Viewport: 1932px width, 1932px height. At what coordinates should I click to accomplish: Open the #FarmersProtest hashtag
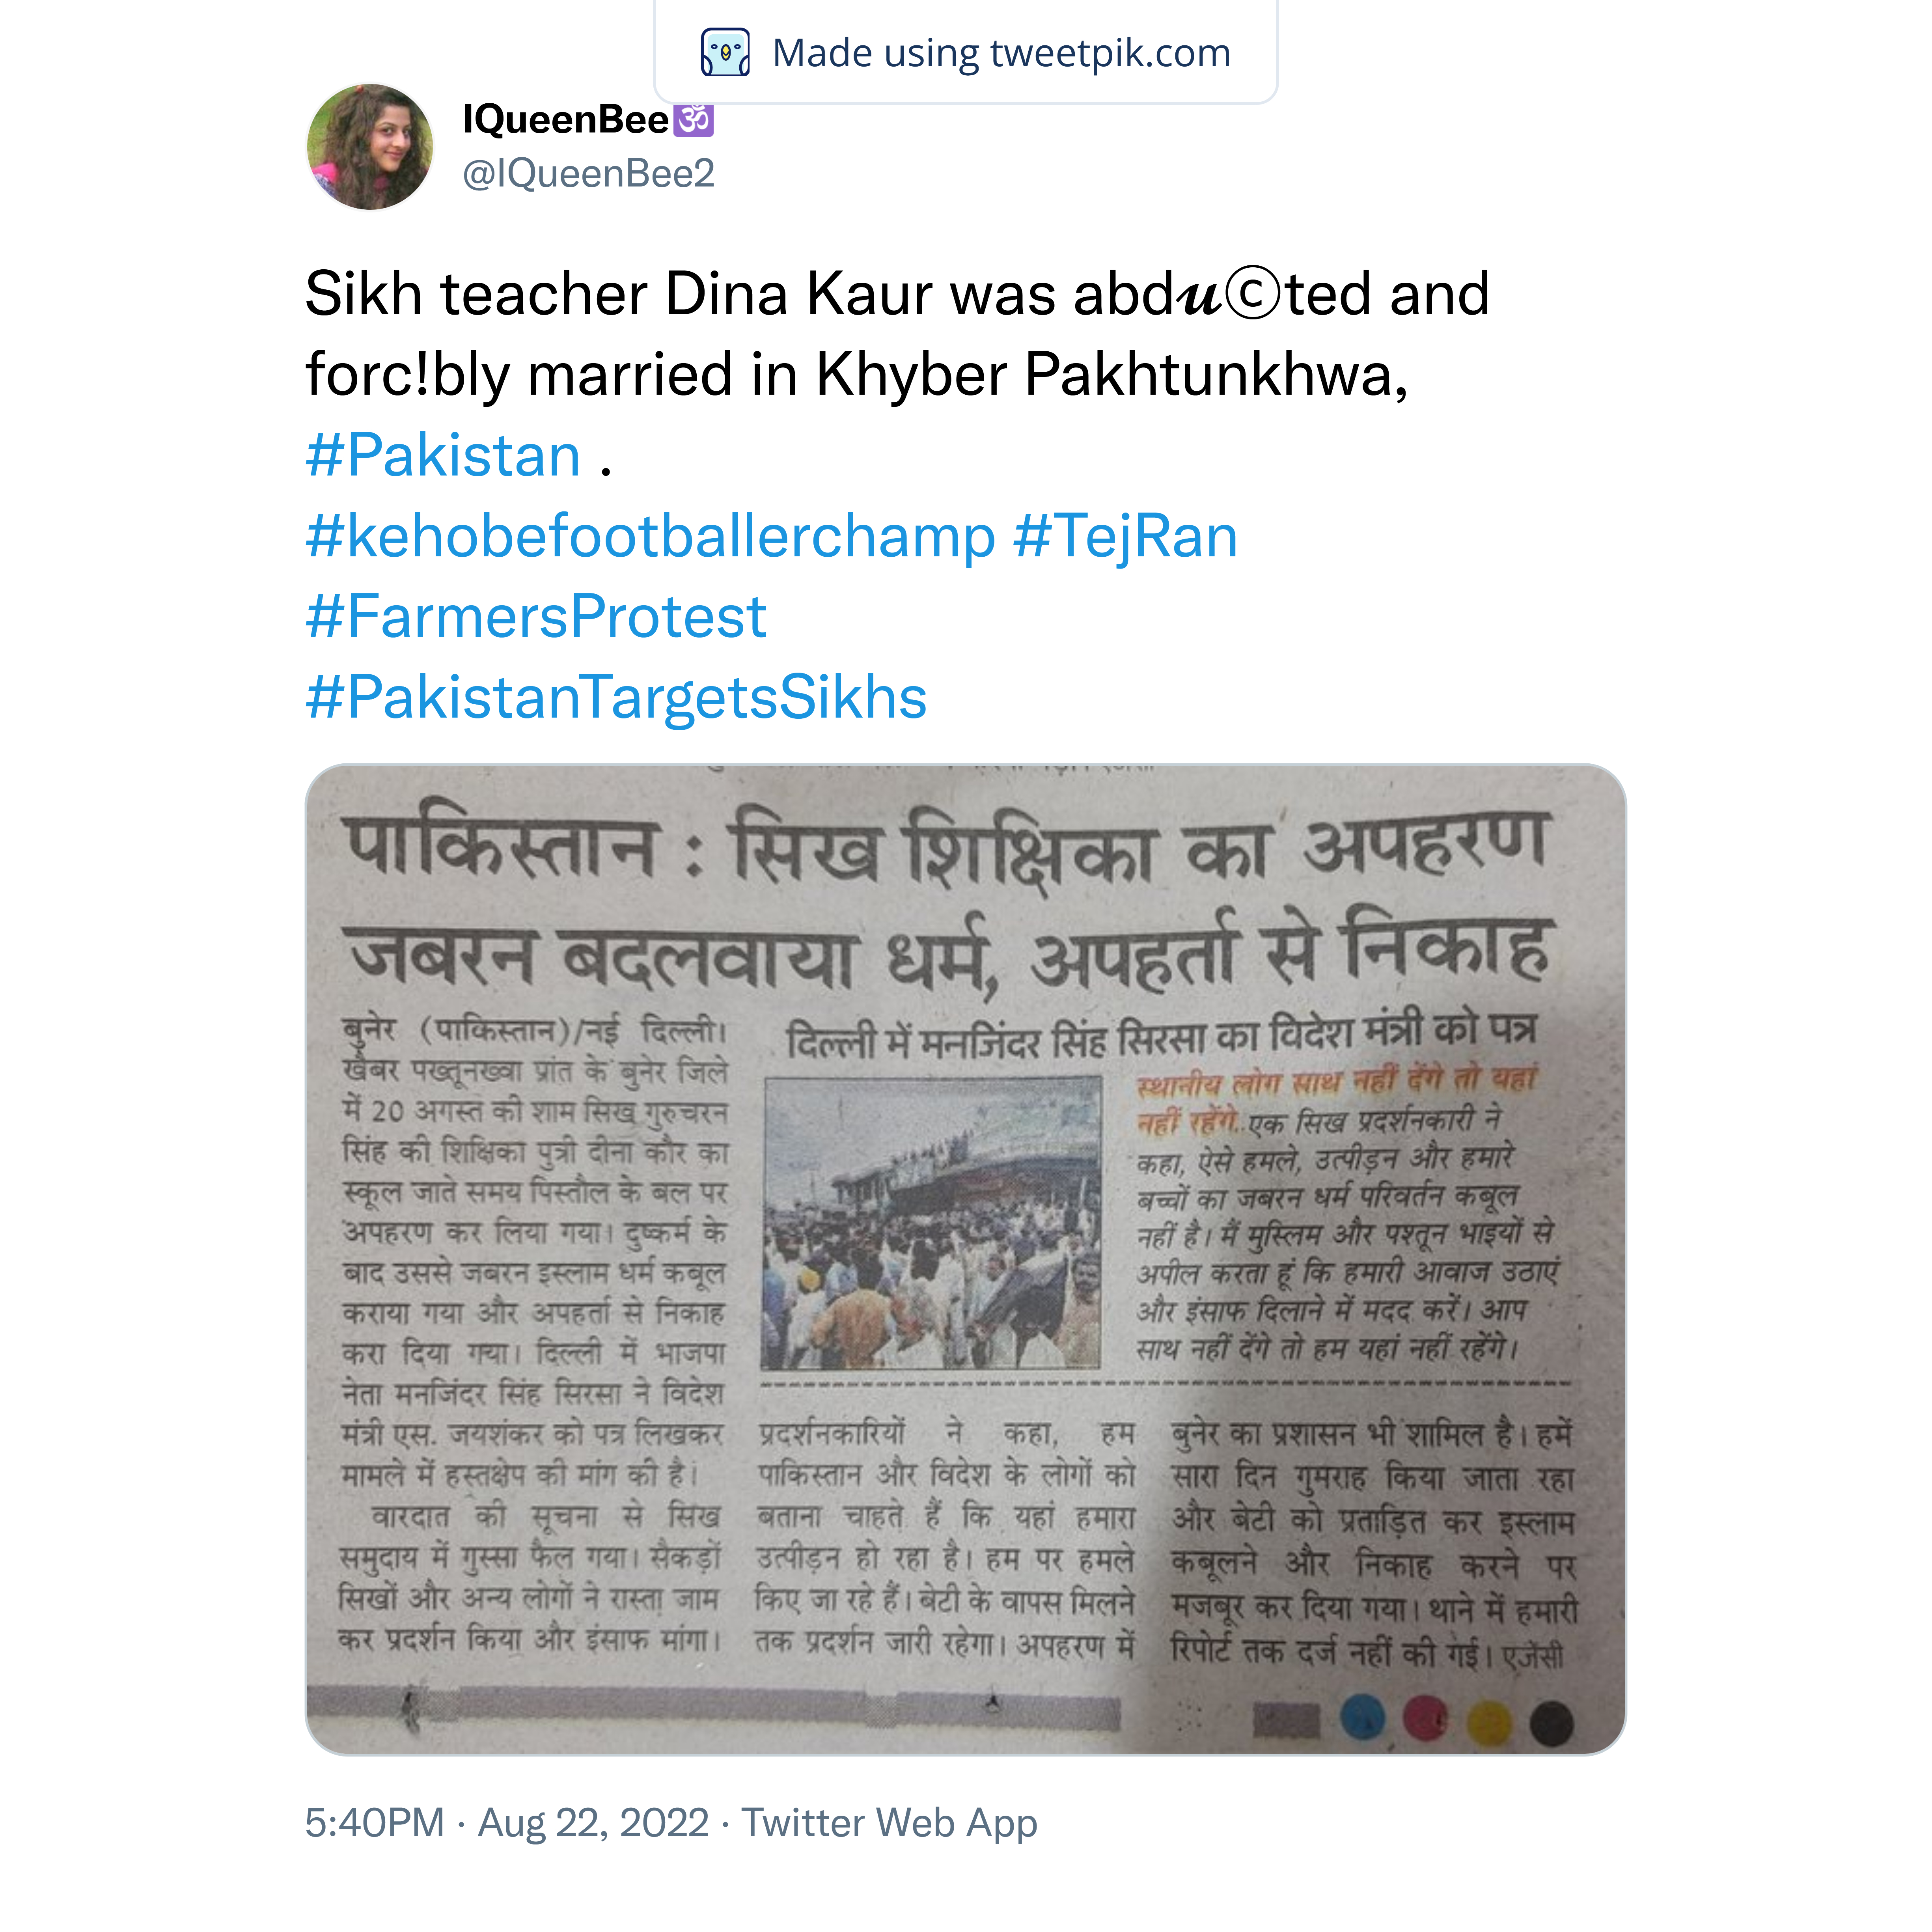pos(536,617)
